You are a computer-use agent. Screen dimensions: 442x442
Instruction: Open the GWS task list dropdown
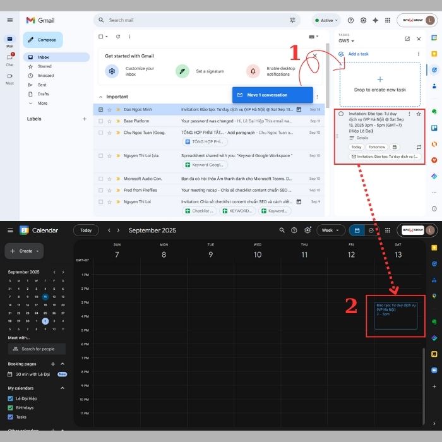[x=346, y=41]
